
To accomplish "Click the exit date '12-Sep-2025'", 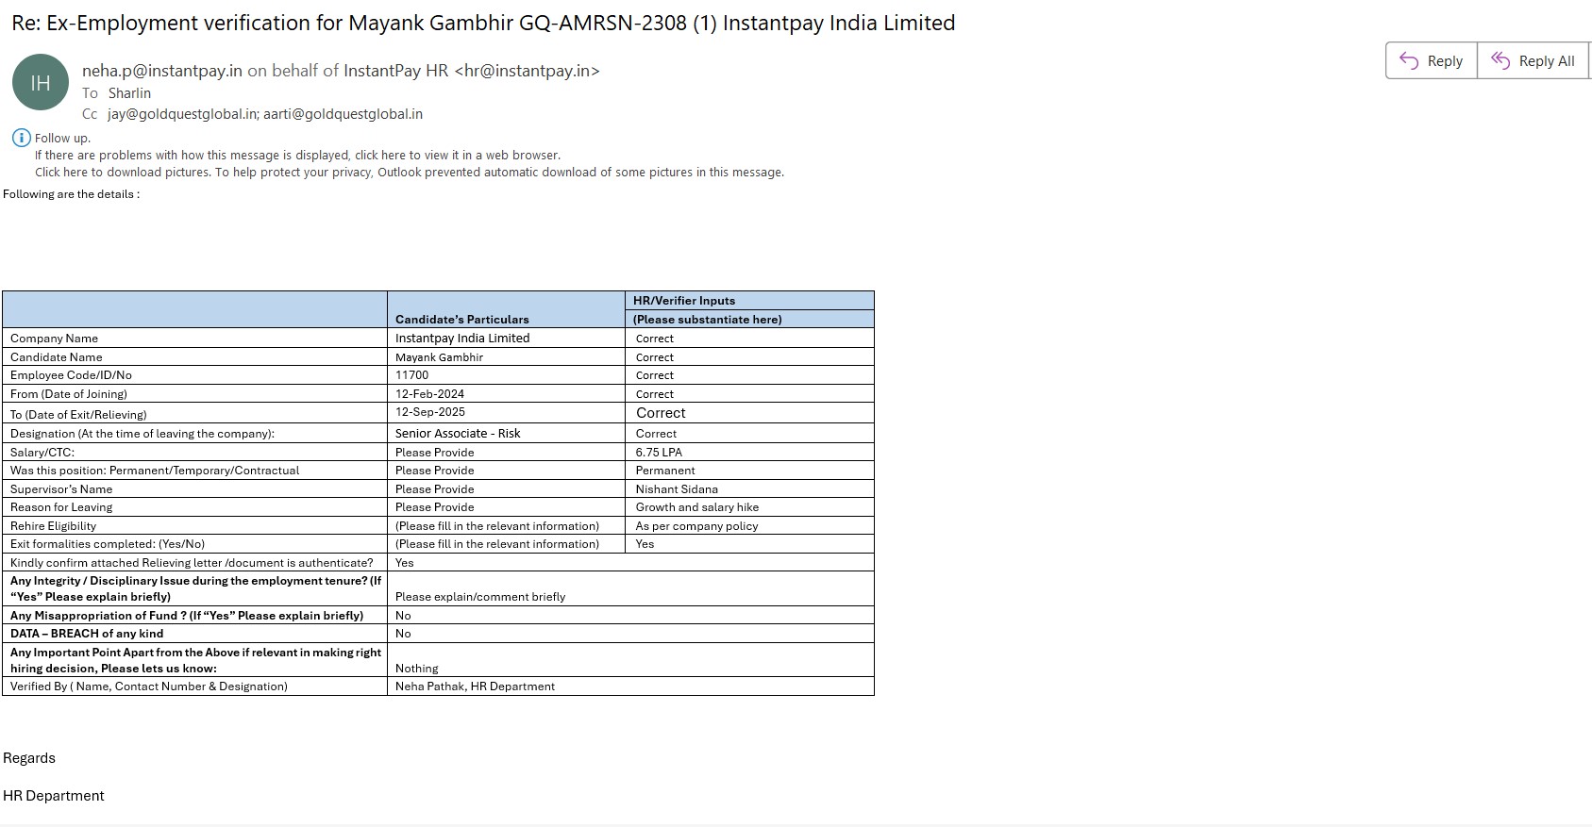I will point(430,412).
